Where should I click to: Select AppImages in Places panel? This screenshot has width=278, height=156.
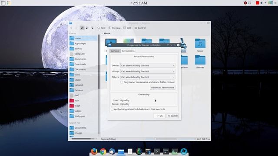(x=83, y=43)
